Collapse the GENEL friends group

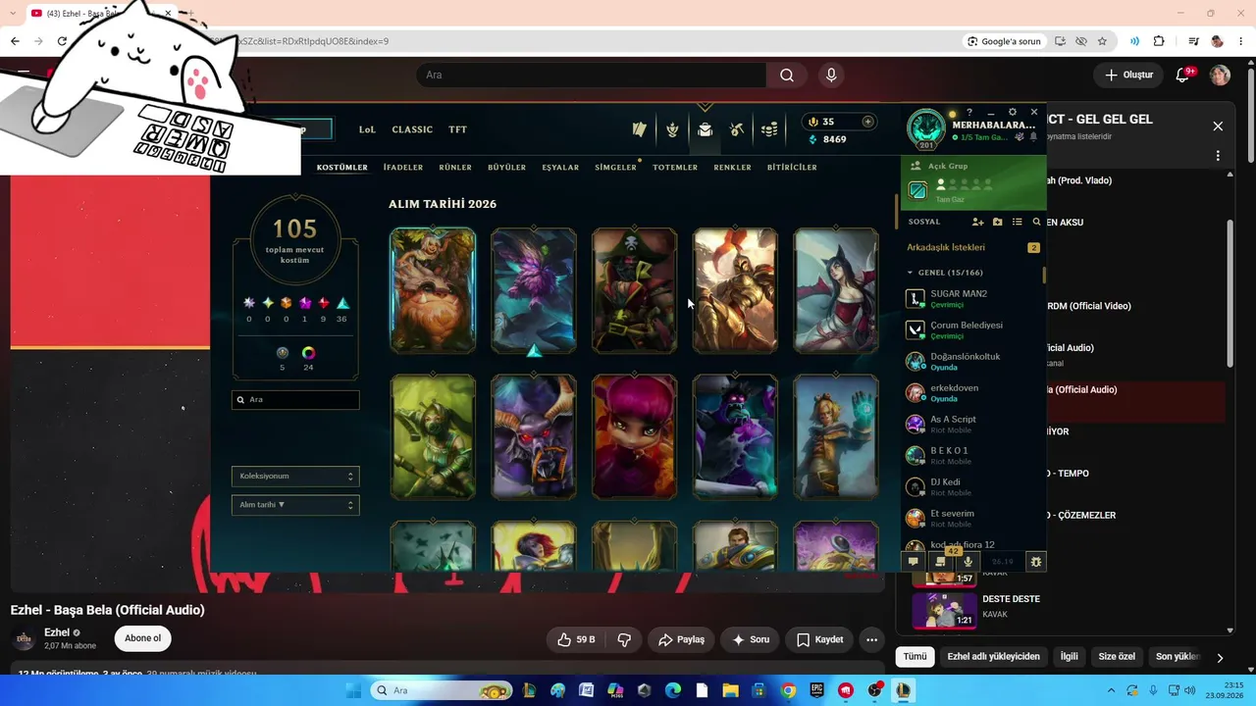pos(911,273)
